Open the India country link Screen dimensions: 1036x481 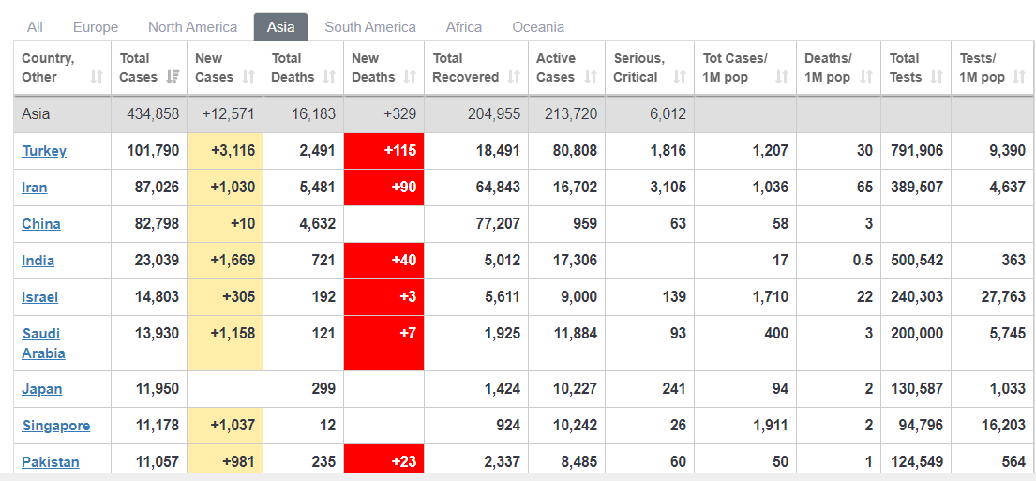(x=38, y=261)
